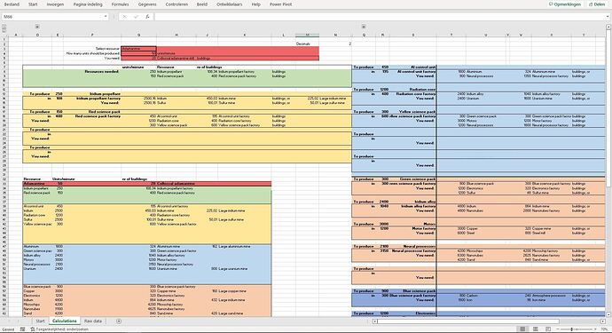
Task: Click the insert function fx icon
Action: point(147,17)
